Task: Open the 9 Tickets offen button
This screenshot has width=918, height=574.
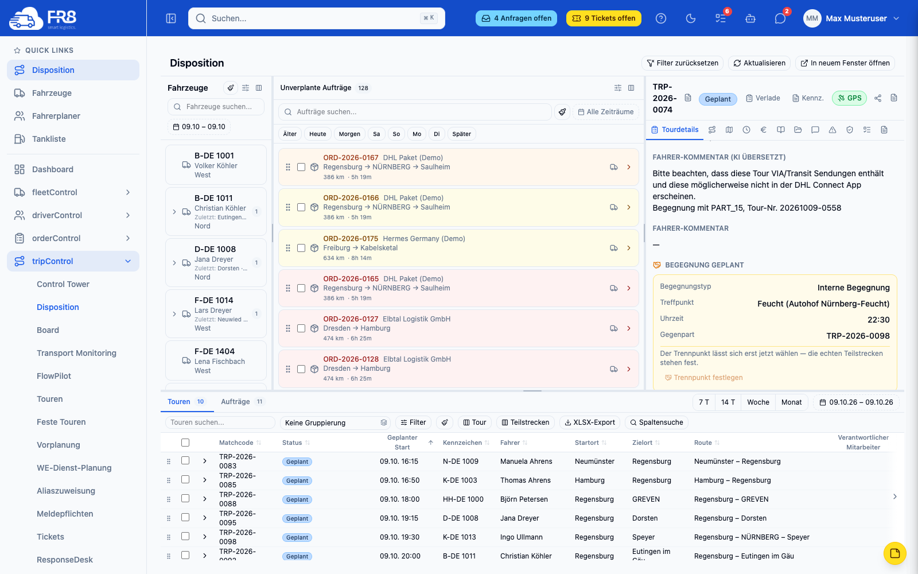Action: tap(604, 18)
